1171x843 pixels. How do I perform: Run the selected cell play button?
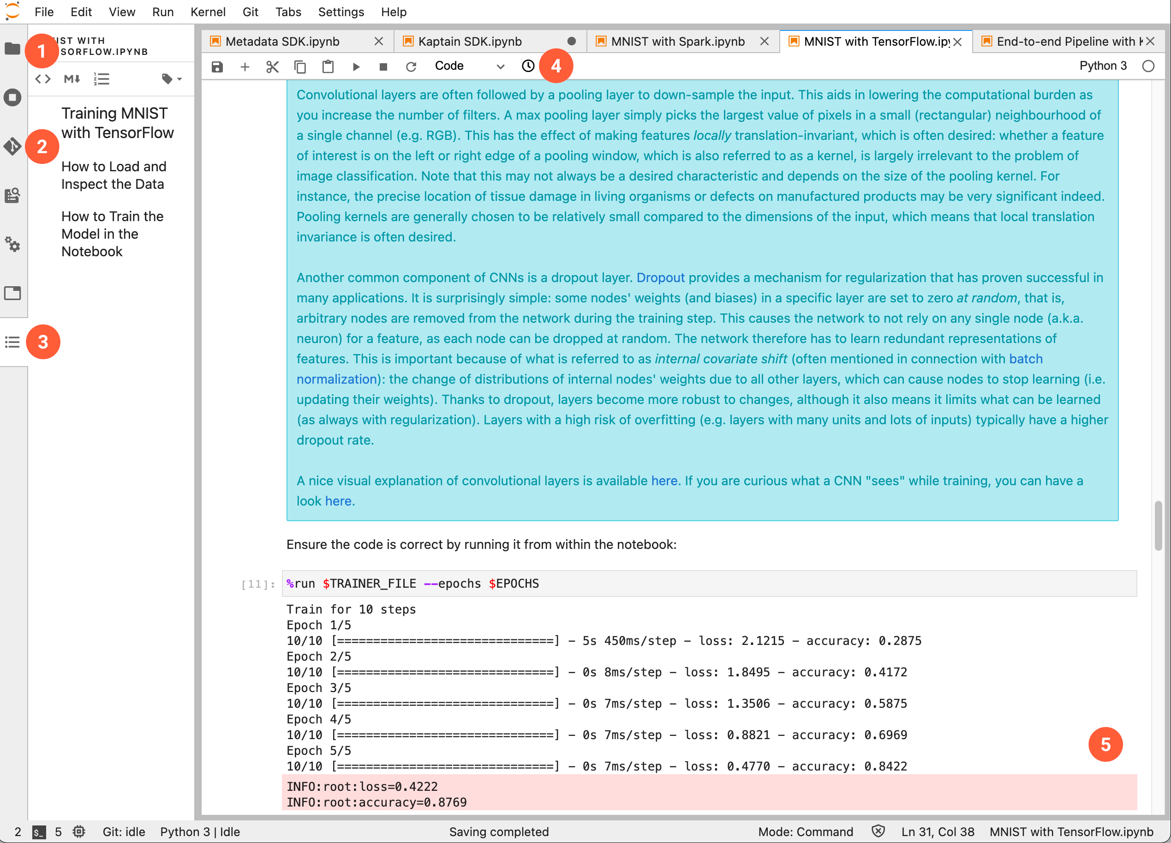tap(356, 66)
